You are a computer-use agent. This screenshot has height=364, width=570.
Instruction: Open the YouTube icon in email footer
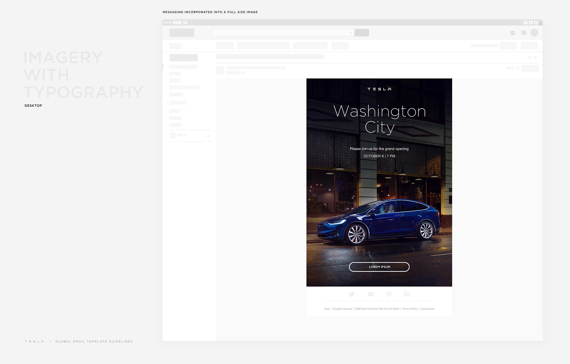coord(370,294)
